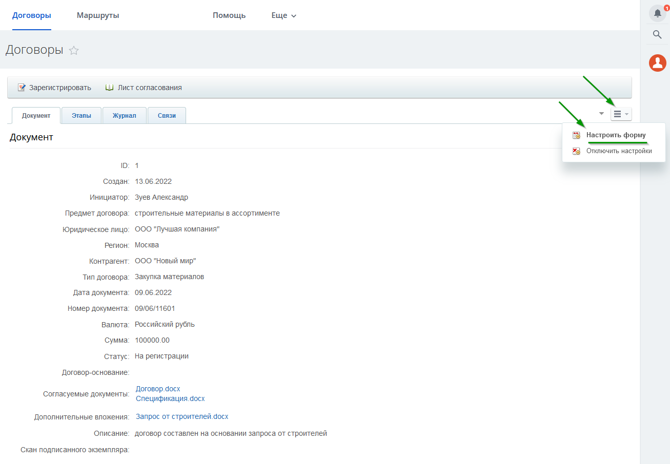Open Запрос от строителей.docx link
Viewport: 670px width, 464px height.
click(x=182, y=416)
